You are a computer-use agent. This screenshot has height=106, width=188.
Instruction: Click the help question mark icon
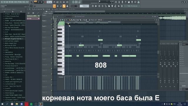(x=125, y=2)
